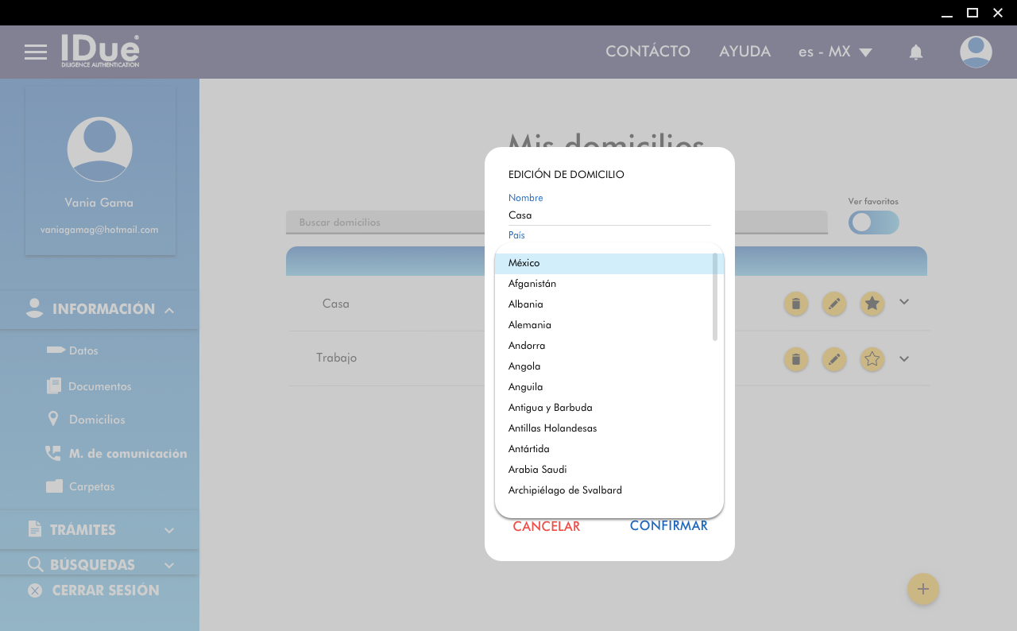
Task: Toggle the Ver favoritos switch
Action: (x=873, y=223)
